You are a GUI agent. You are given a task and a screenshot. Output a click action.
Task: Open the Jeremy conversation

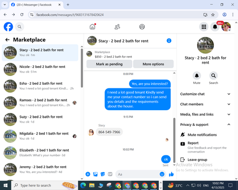tap(40, 170)
